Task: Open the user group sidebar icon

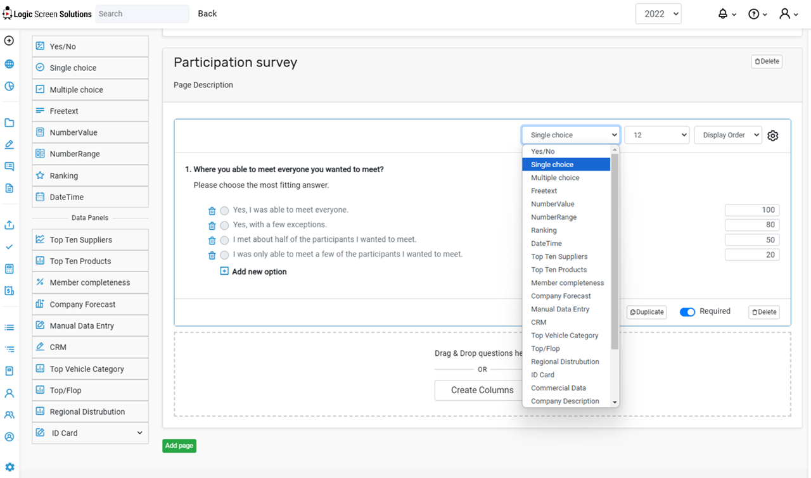Action: click(9, 415)
